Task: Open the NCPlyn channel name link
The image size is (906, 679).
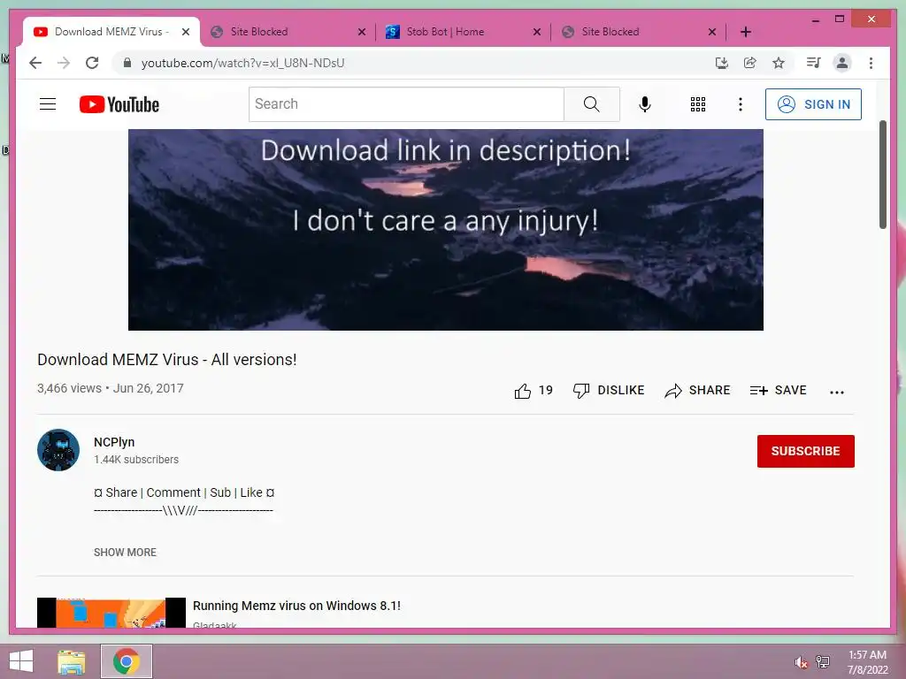Action: click(x=114, y=442)
